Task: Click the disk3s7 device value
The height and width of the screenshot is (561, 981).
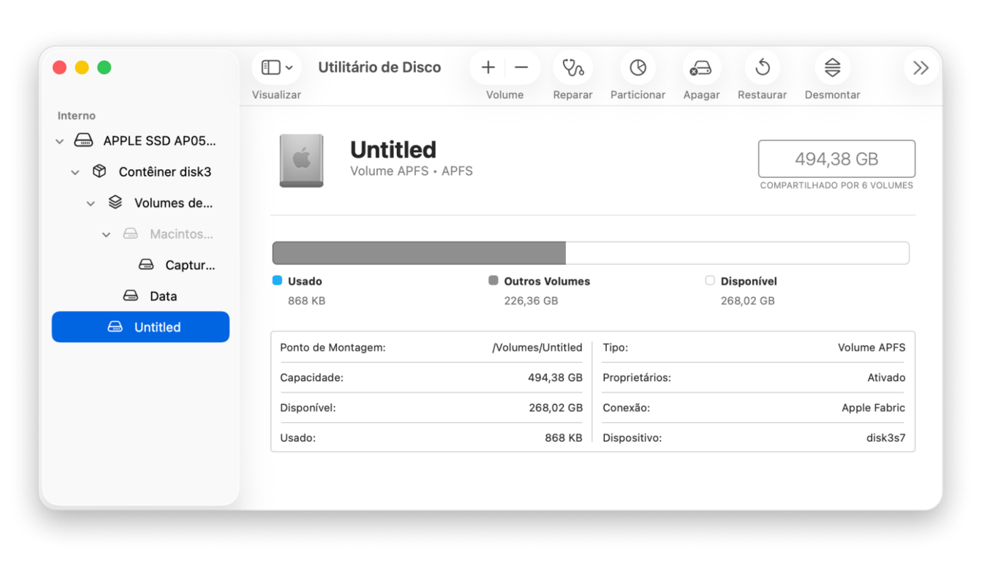Action: pyautogui.click(x=886, y=438)
